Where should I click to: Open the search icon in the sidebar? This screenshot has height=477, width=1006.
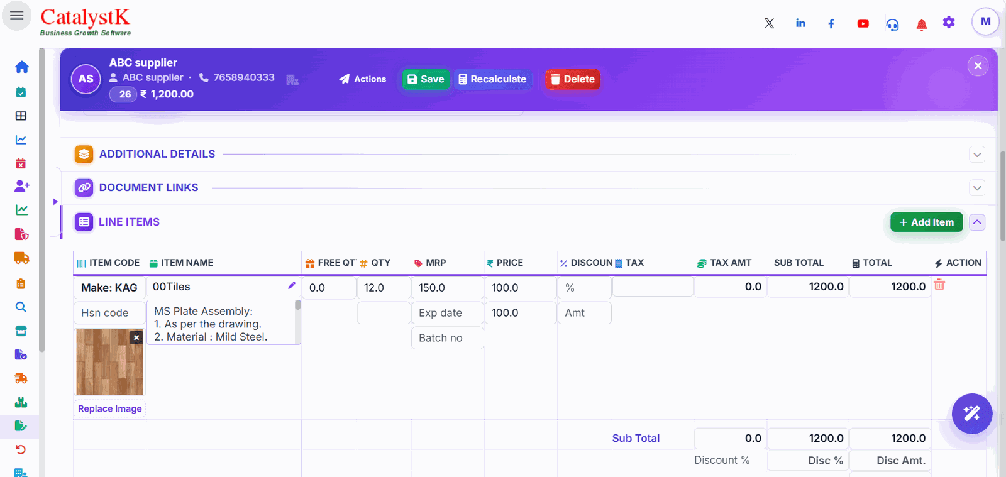tap(21, 307)
